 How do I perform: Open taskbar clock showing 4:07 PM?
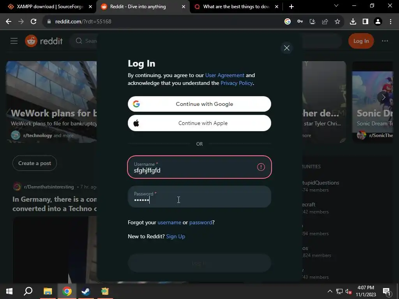click(x=365, y=291)
